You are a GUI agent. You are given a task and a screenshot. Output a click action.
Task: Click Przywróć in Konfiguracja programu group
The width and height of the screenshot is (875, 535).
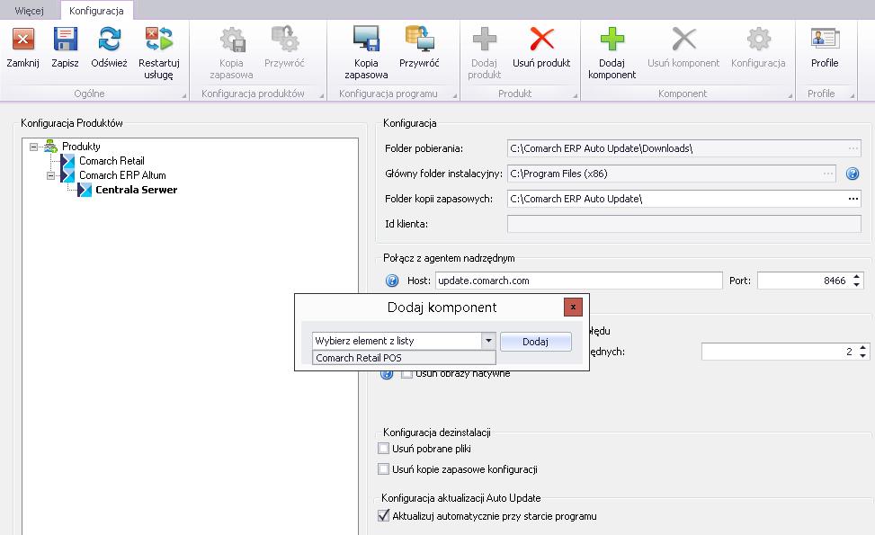tap(420, 39)
